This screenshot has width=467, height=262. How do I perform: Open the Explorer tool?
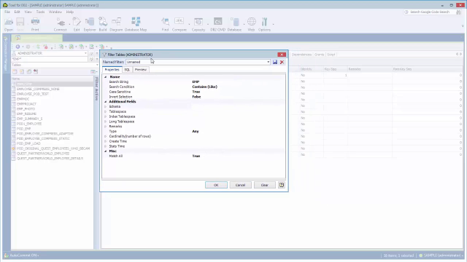pyautogui.click(x=90, y=24)
